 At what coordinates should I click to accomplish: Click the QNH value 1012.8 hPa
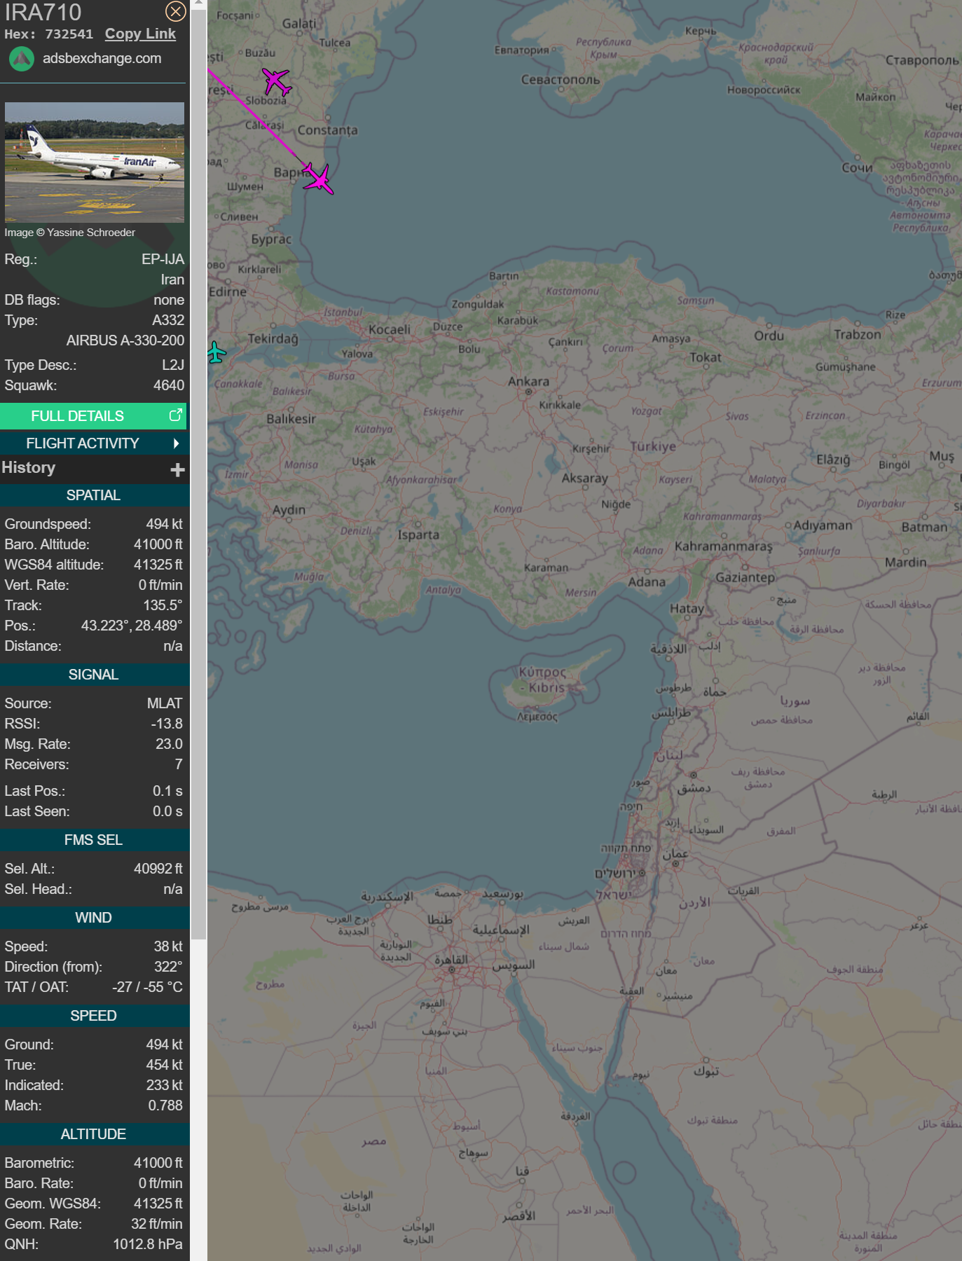pos(148,1244)
